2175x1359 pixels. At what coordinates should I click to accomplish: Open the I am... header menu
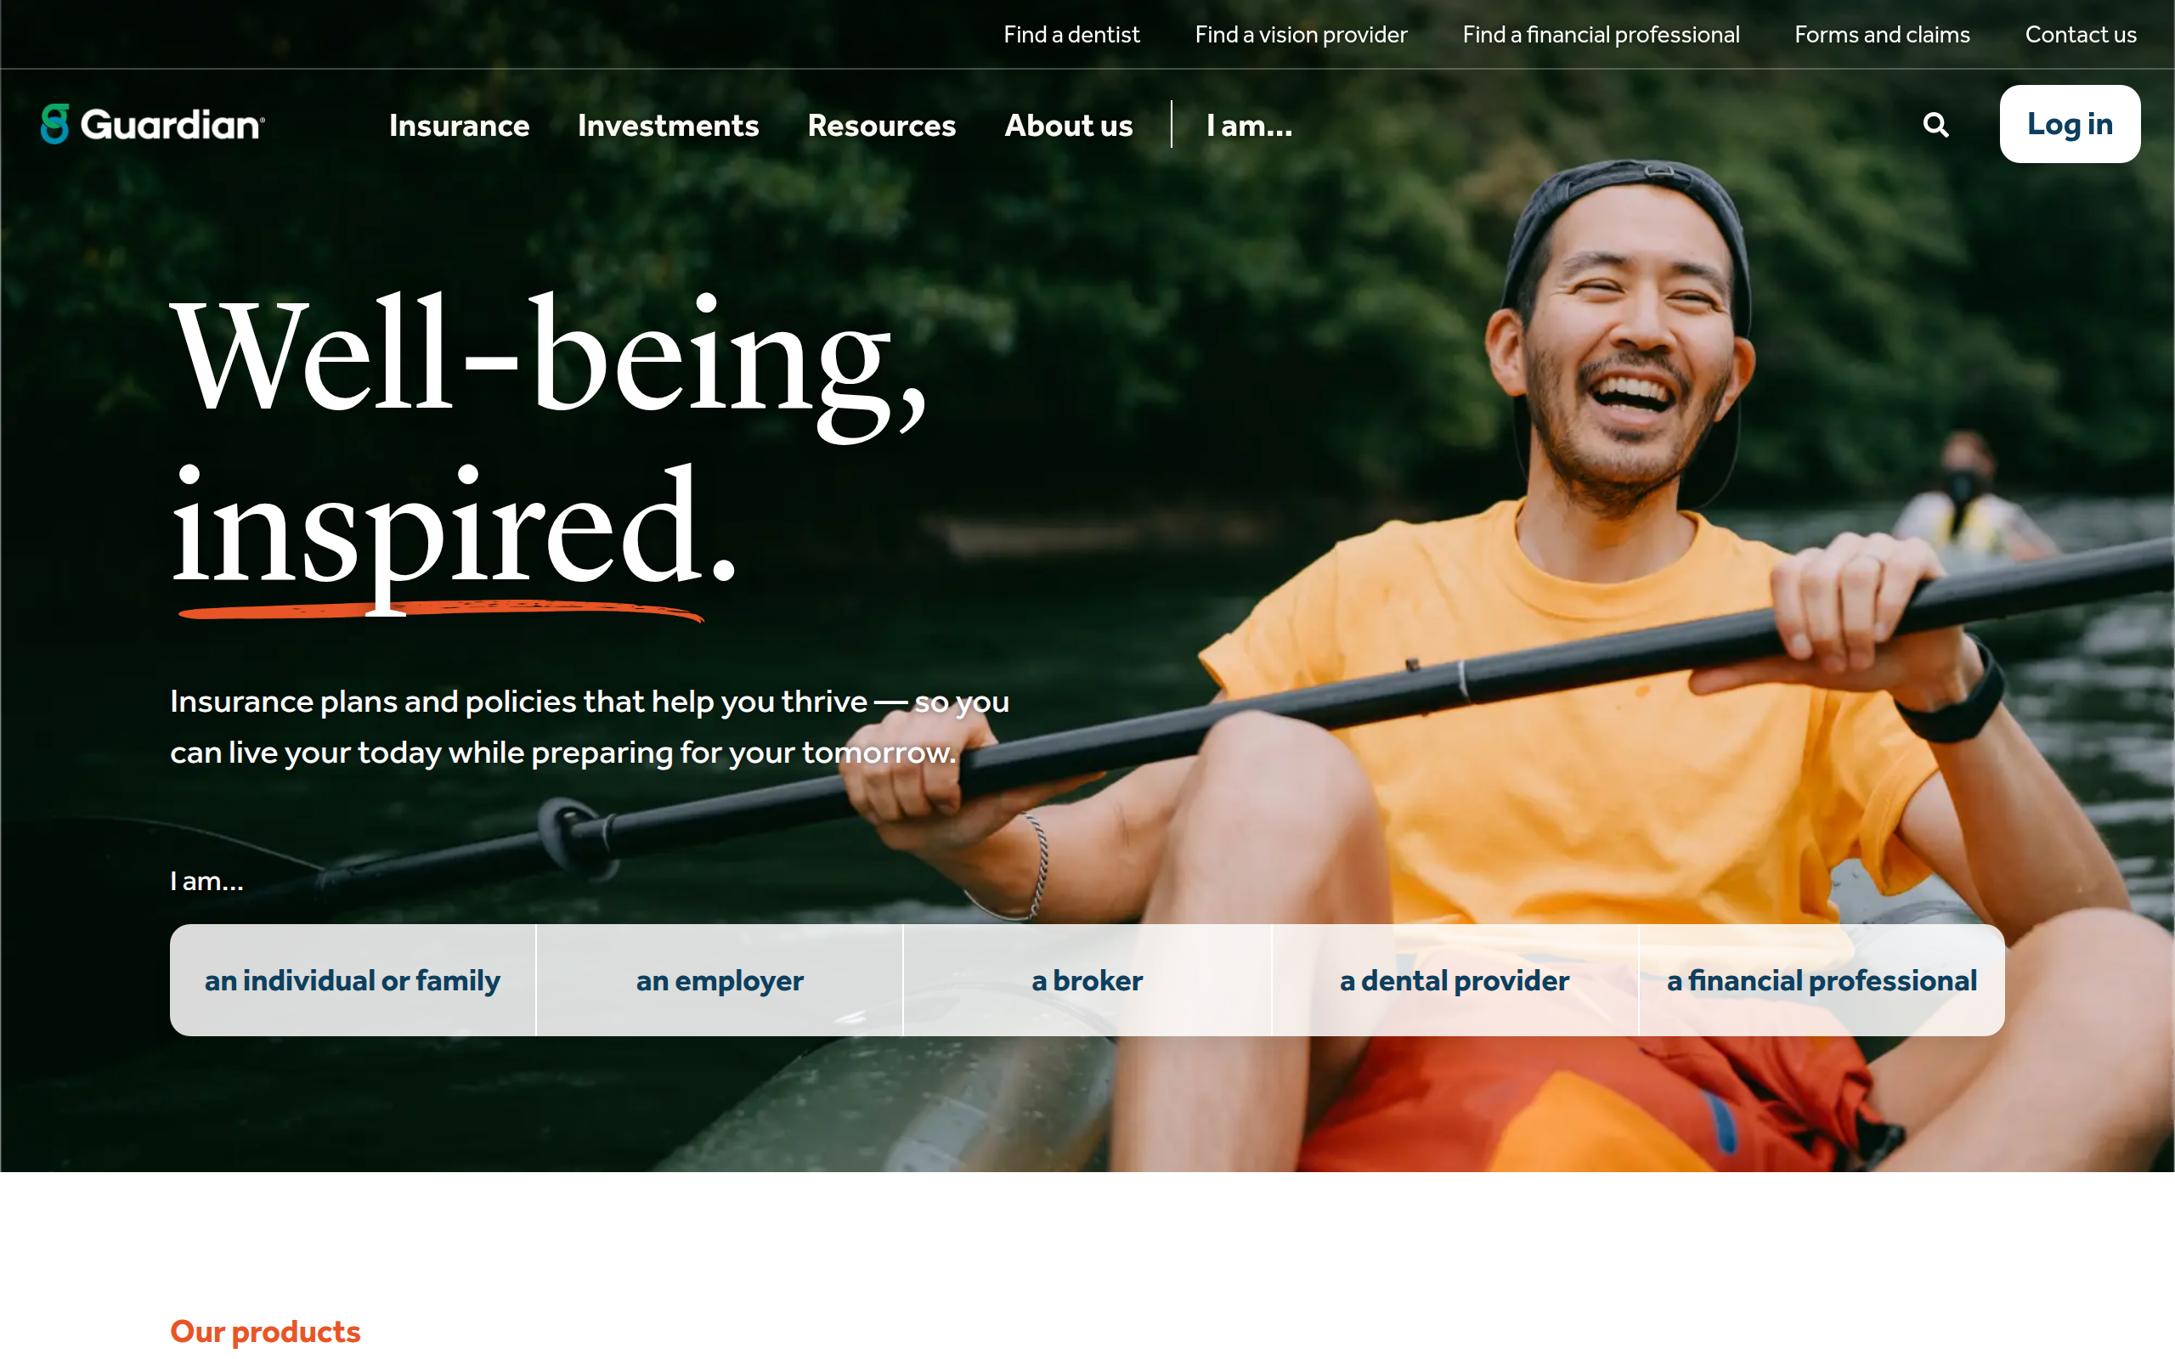pyautogui.click(x=1249, y=125)
